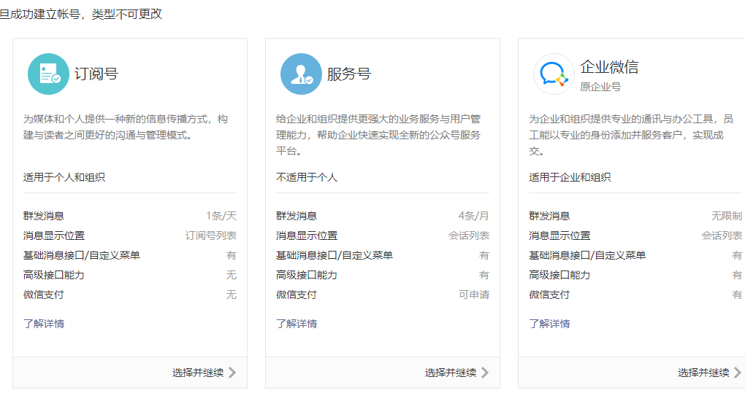Click the 订阅号 card title
The width and height of the screenshot is (745, 401).
[96, 74]
